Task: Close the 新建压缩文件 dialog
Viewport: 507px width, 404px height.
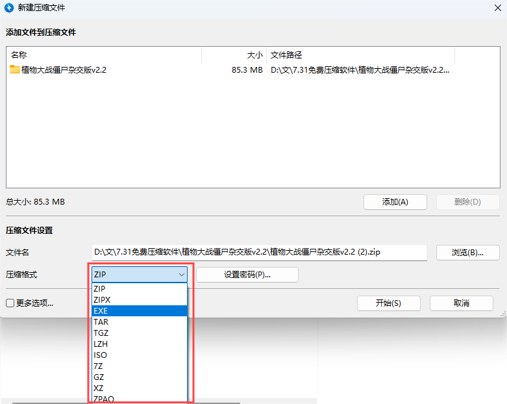Action: pyautogui.click(x=498, y=8)
